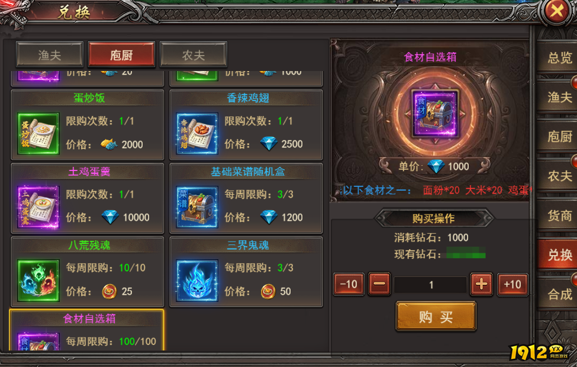Click the purchase quantity input field
Image resolution: width=577 pixels, height=367 pixels.
431,285
